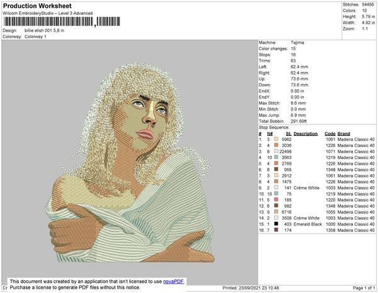
Task: Click the Max Jump value 6.9 mm
Action: coord(298,115)
